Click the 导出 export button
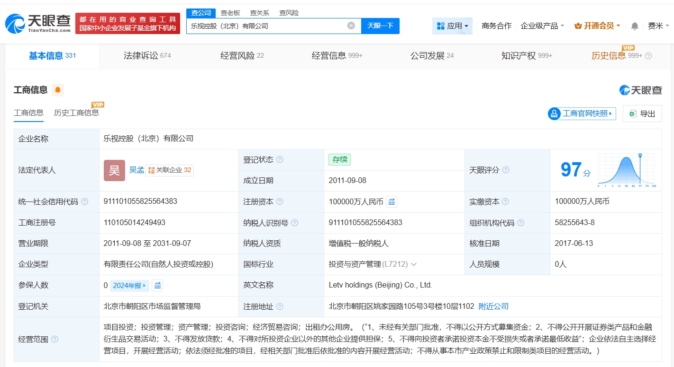The width and height of the screenshot is (674, 367). [x=642, y=114]
